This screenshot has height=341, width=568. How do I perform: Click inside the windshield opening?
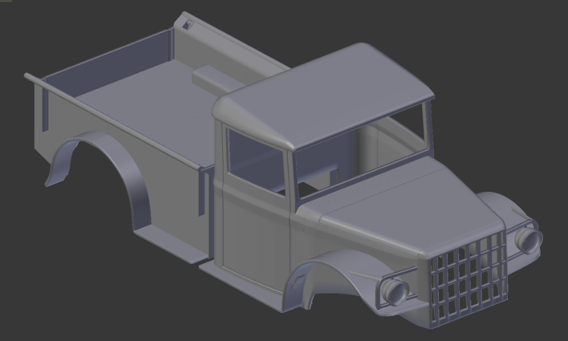(360, 147)
